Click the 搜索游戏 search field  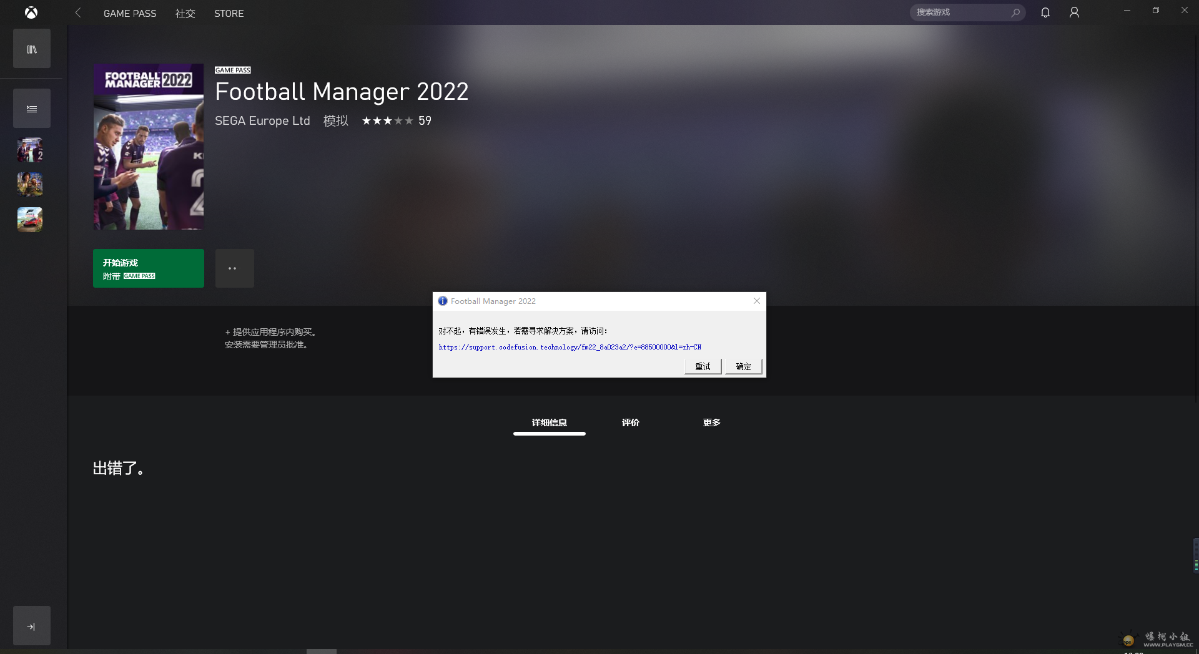pos(967,12)
